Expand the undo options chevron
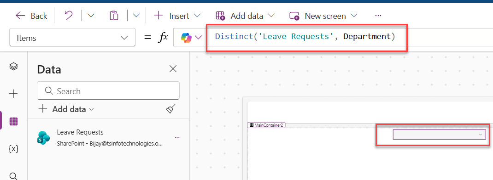The height and width of the screenshot is (180, 493). [91, 16]
